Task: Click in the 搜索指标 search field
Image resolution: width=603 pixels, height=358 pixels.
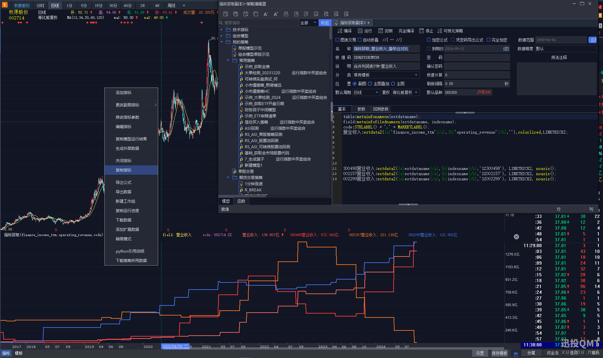Action: click(259, 23)
